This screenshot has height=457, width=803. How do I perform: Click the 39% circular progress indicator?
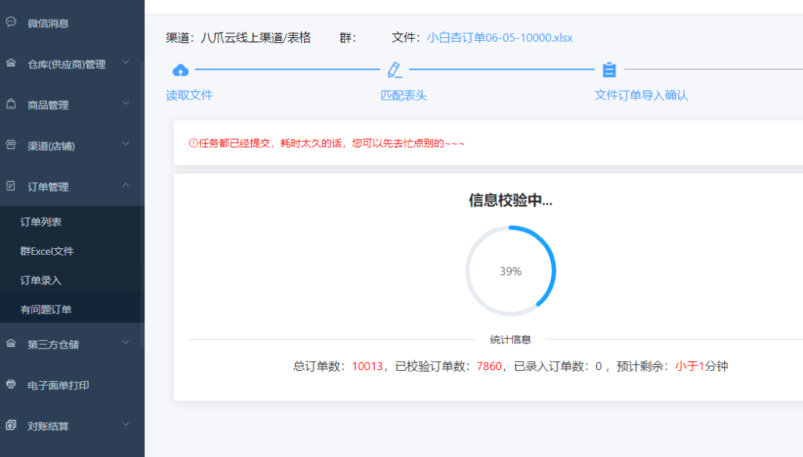tap(511, 270)
